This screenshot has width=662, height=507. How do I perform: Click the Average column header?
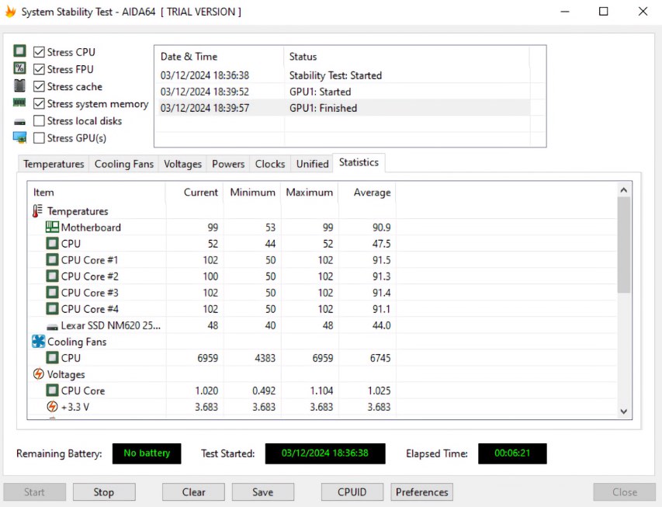pyautogui.click(x=367, y=193)
